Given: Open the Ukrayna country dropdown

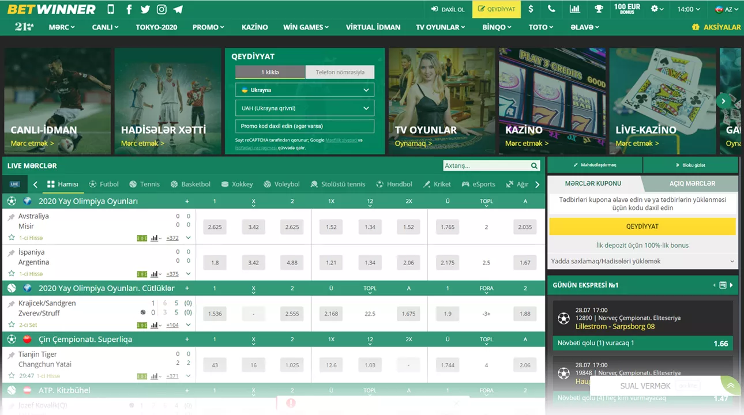Looking at the screenshot, I should [x=305, y=89].
